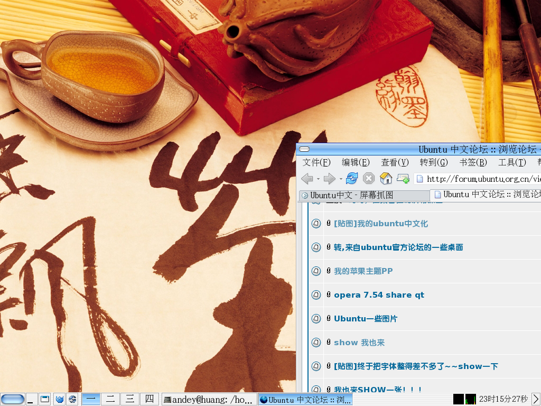Click attachment clip icon beside show 我也来
This screenshot has height=406, width=541.
[329, 343]
